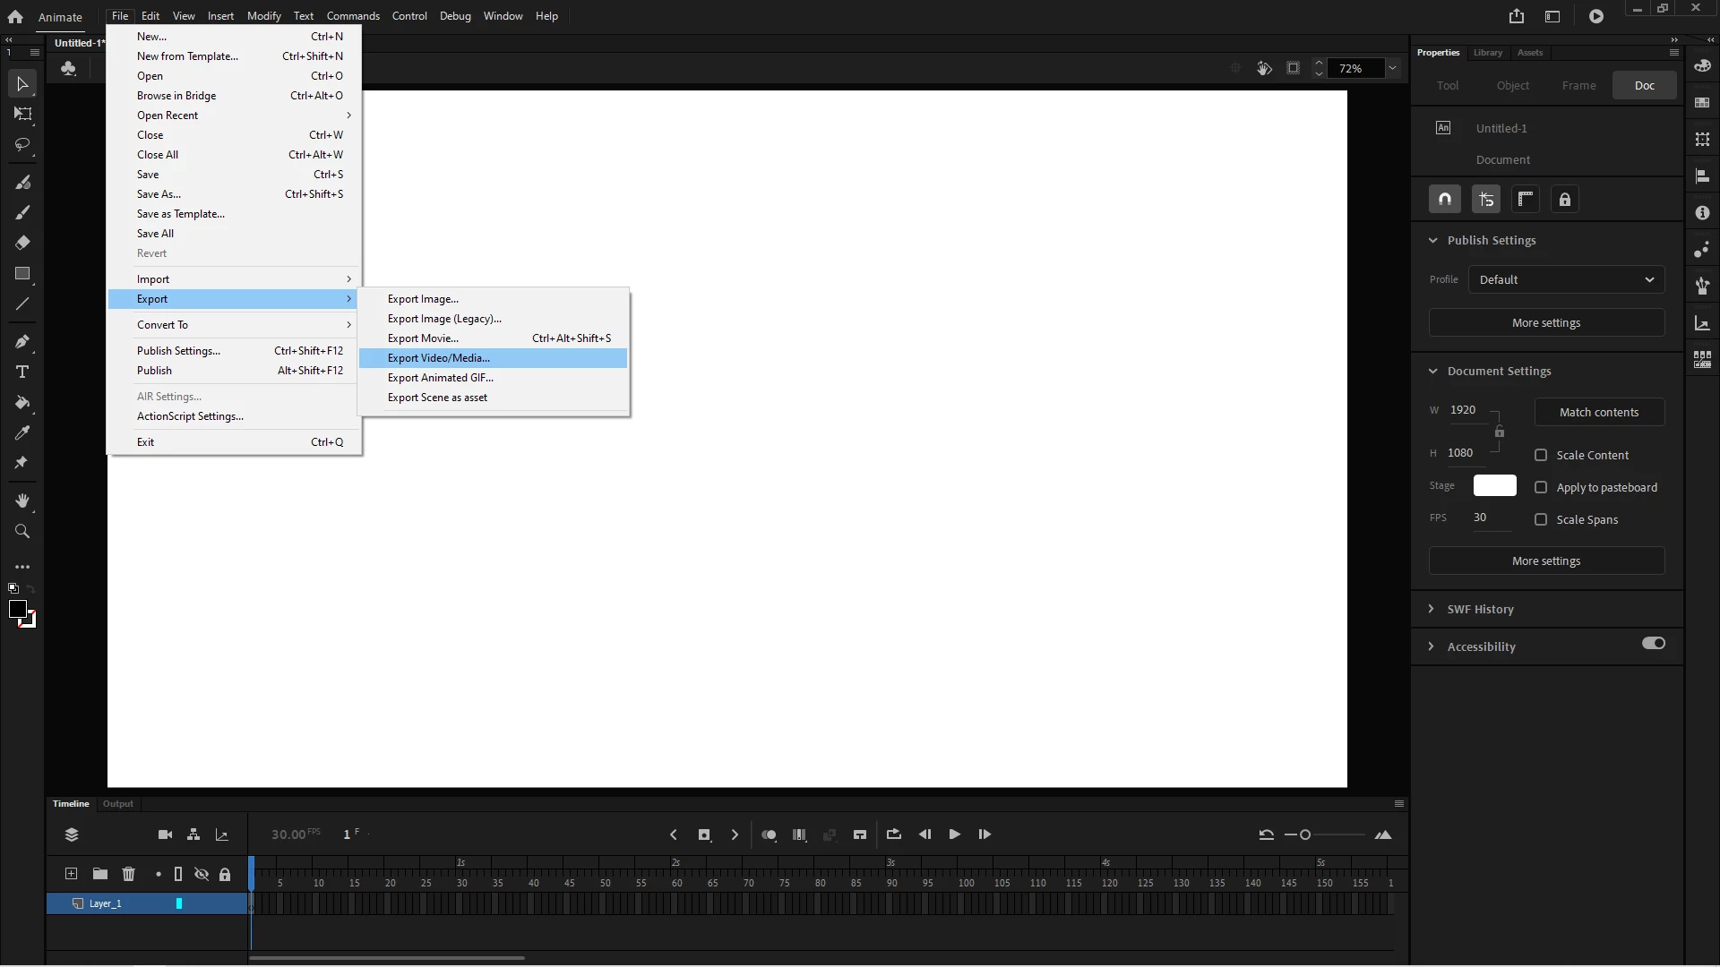
Task: Click the Match contents button
Action: click(1598, 412)
